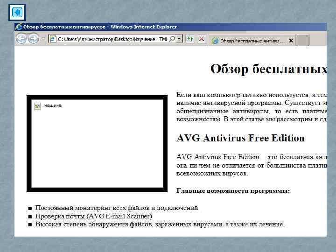
Task: Click the Internet Explorer logo in the title bar
Action: [x=19, y=27]
